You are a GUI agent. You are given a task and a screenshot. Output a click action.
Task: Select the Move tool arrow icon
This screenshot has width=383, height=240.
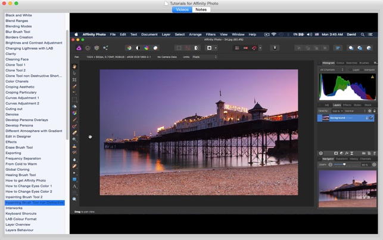pyautogui.click(x=74, y=73)
